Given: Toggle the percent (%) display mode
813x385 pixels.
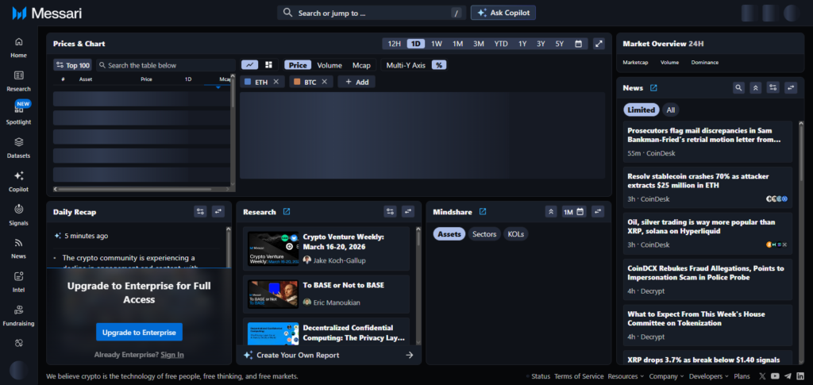Looking at the screenshot, I should click(438, 65).
